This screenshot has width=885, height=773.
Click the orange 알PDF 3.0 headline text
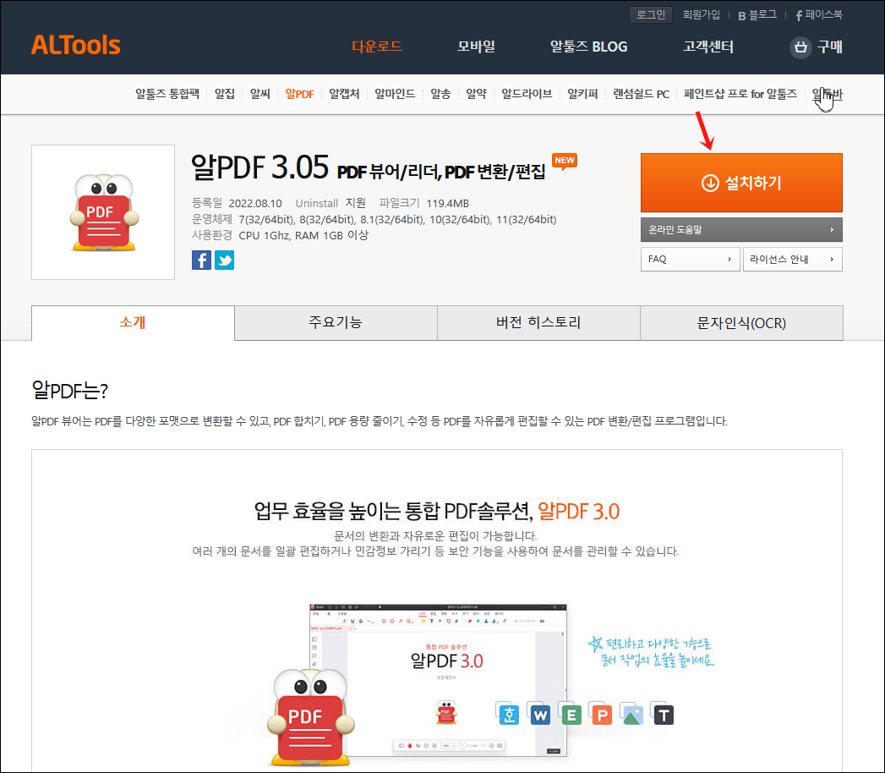coord(578,511)
